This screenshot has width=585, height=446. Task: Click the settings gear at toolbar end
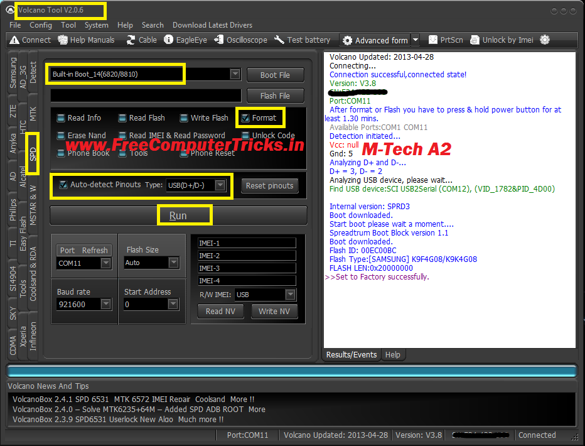[545, 40]
